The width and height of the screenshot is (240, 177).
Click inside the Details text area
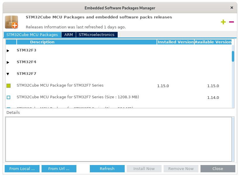pyautogui.click(x=119, y=139)
